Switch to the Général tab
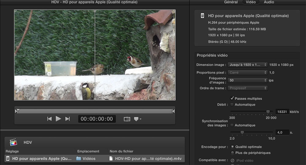 [x=231, y=2]
